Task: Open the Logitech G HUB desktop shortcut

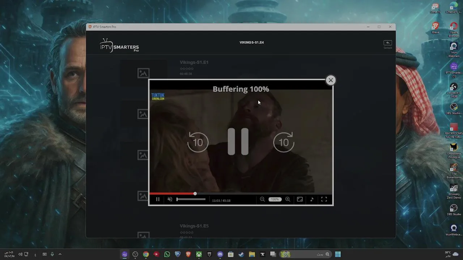Action: pos(454,90)
